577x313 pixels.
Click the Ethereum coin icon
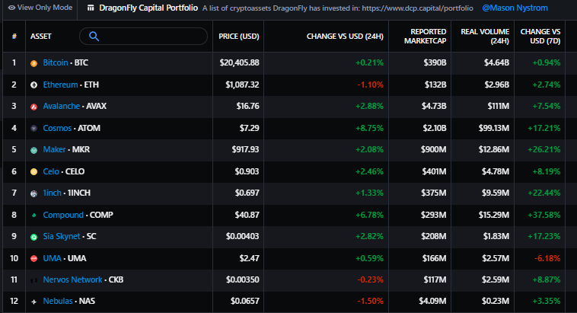click(x=33, y=85)
